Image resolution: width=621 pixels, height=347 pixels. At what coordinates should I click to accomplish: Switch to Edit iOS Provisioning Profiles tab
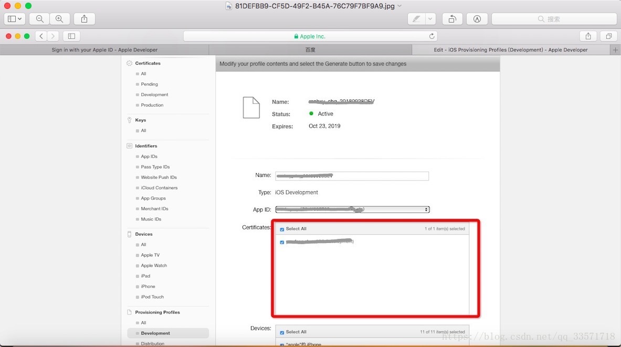(511, 50)
